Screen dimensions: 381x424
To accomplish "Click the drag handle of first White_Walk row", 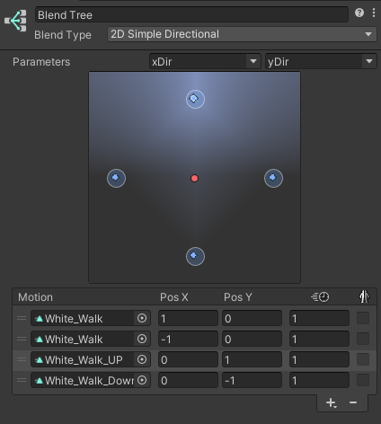I will pos(22,318).
